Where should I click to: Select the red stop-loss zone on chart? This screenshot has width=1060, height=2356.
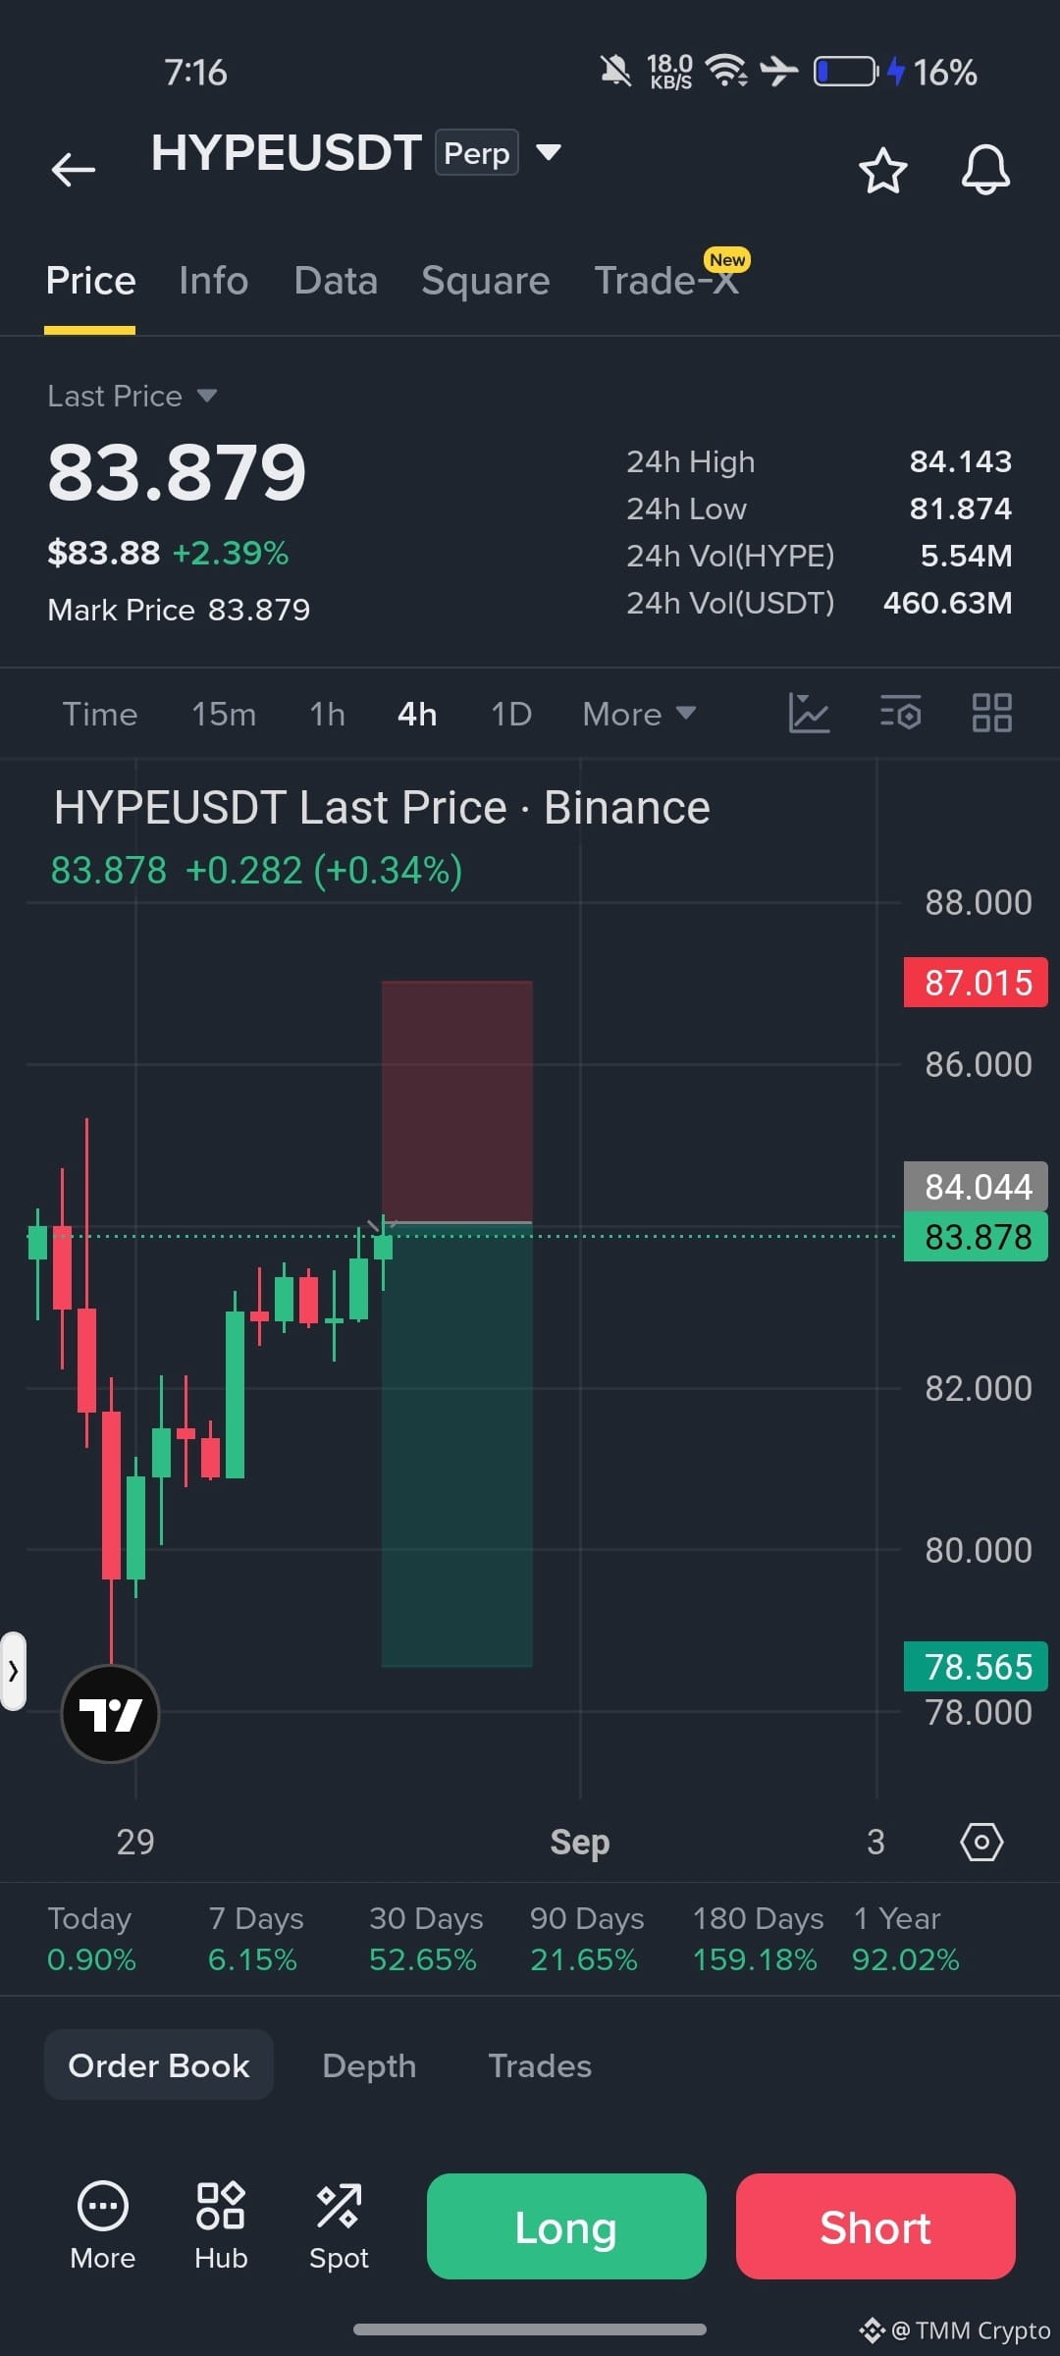coord(457,1101)
